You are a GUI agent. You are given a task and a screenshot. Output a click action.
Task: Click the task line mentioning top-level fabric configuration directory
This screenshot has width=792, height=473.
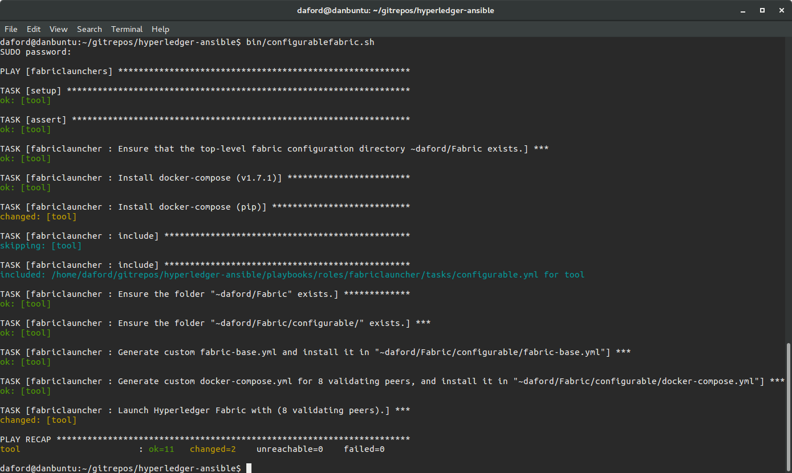pos(274,149)
